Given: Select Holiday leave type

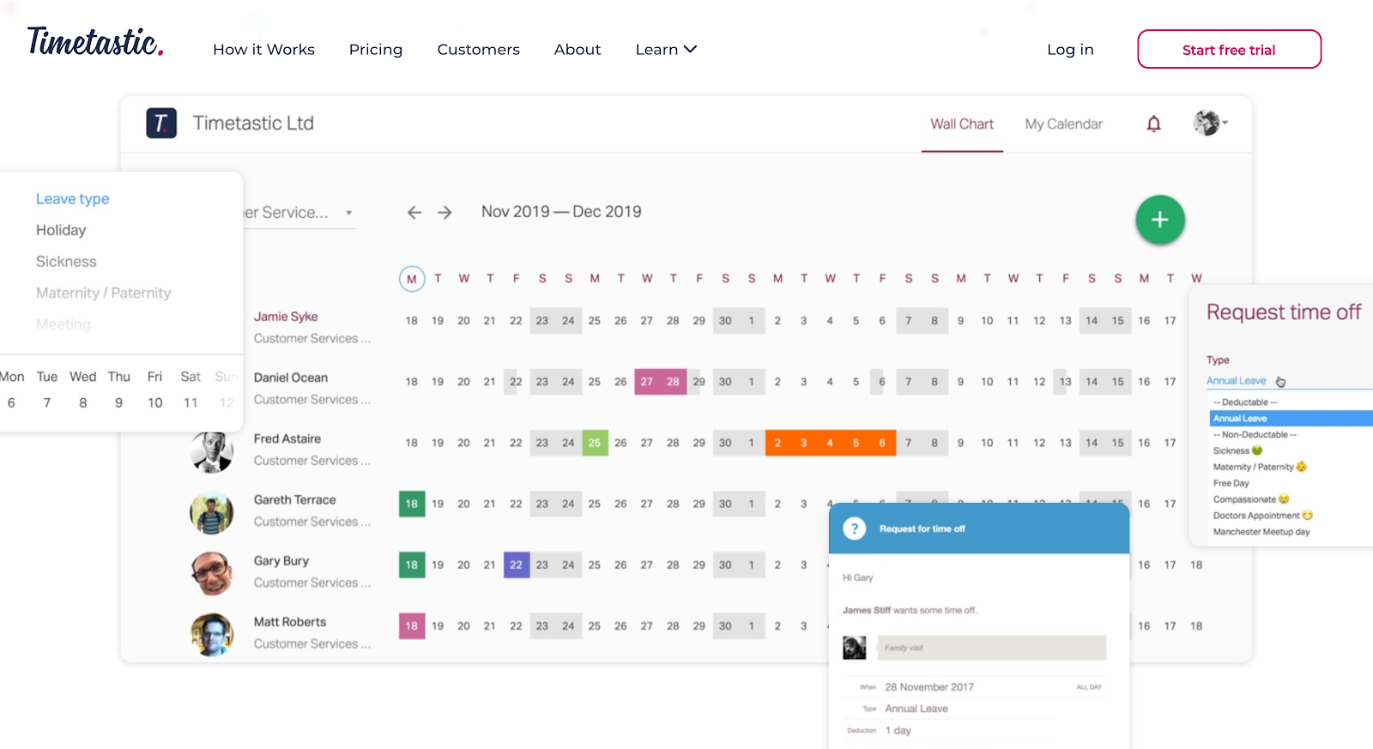Looking at the screenshot, I should point(61,230).
